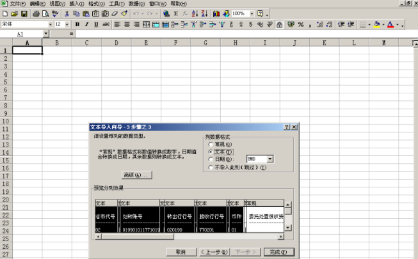The width and height of the screenshot is (418, 259).
Task: Open the 100% zoom dropdown
Action: [x=252, y=13]
